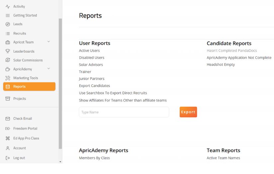Open Active Team Names report

click(x=223, y=158)
